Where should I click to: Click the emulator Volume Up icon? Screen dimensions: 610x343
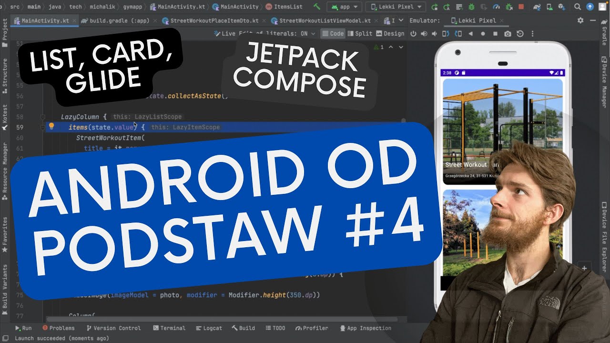click(424, 34)
